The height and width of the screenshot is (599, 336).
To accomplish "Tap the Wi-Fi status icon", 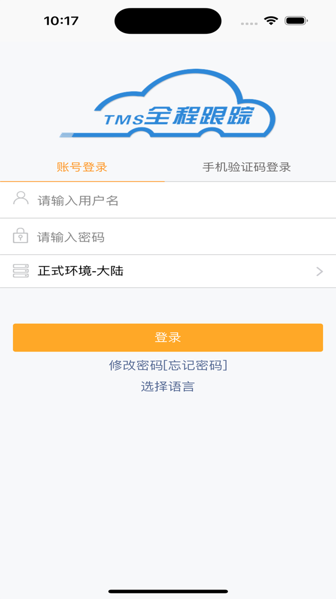I will click(272, 21).
